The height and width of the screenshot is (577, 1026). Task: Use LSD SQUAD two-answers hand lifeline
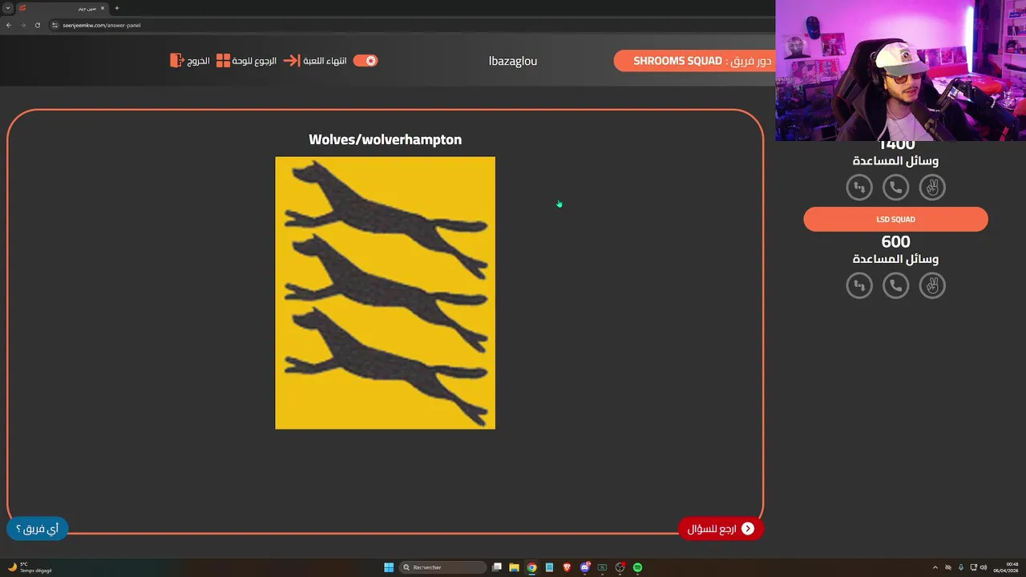(932, 285)
